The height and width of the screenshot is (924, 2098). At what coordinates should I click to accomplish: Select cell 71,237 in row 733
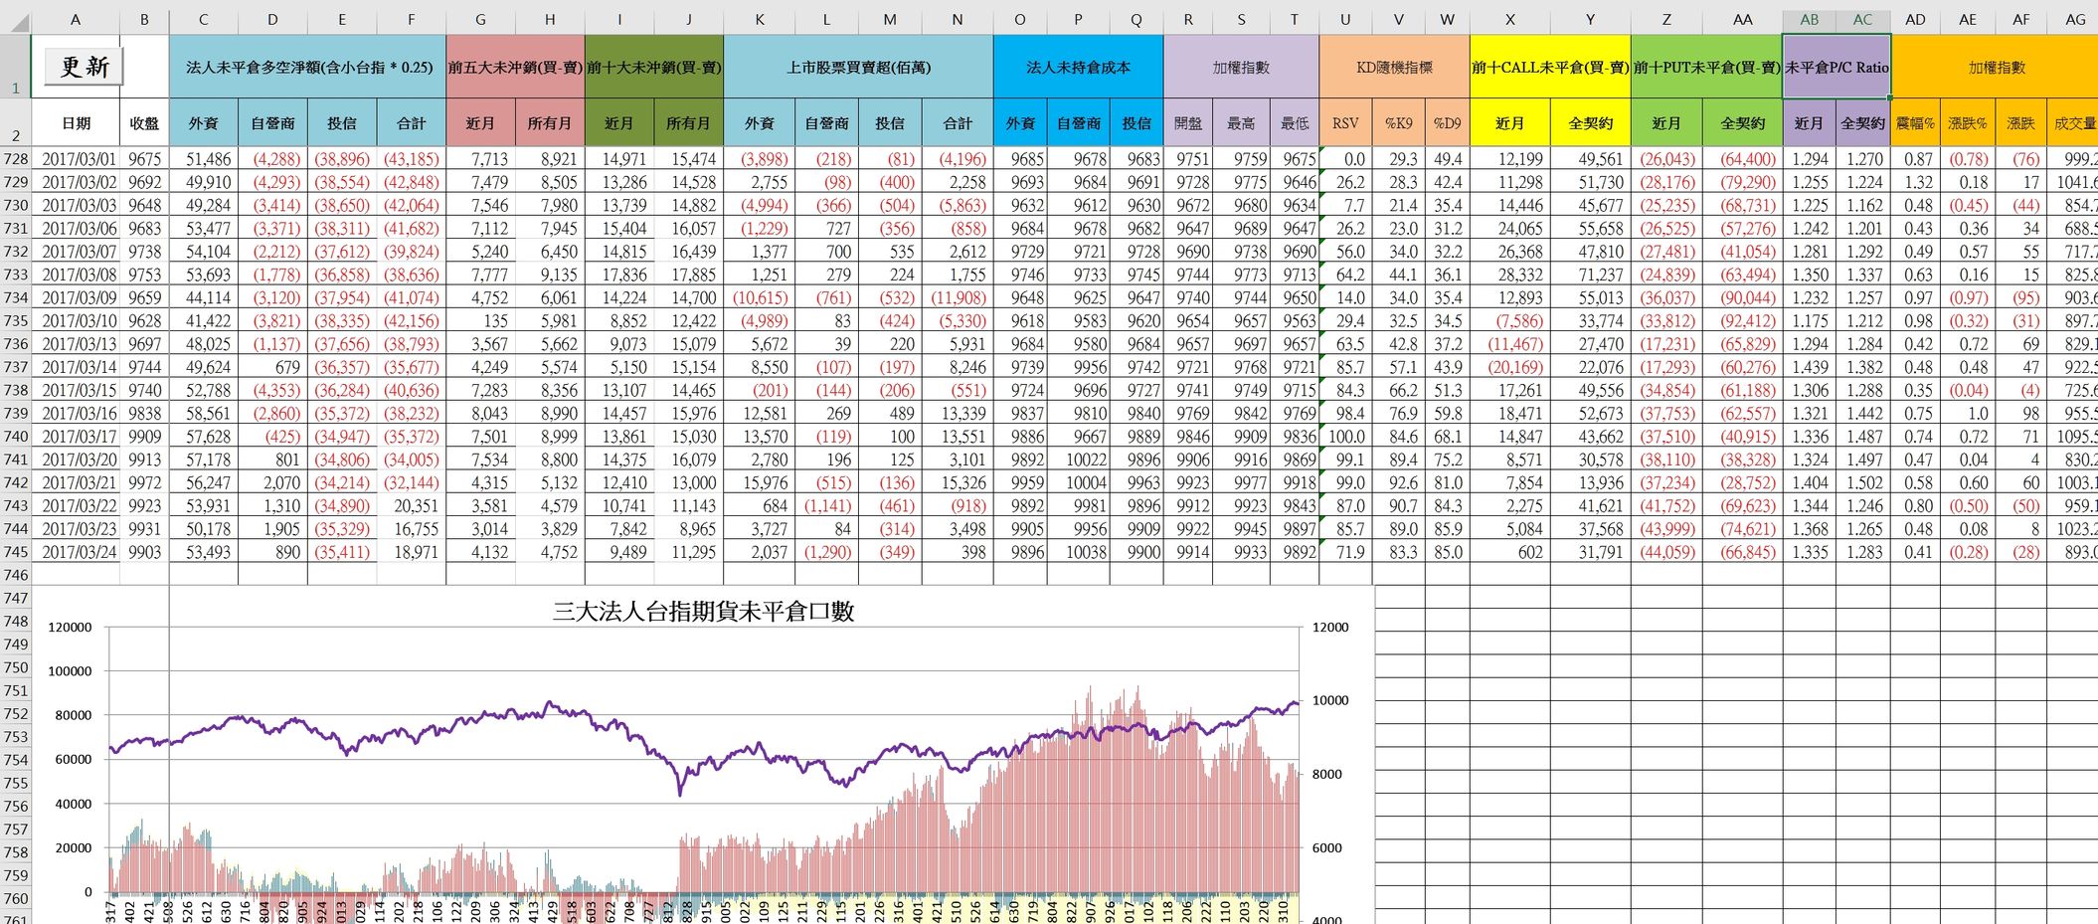(1590, 275)
